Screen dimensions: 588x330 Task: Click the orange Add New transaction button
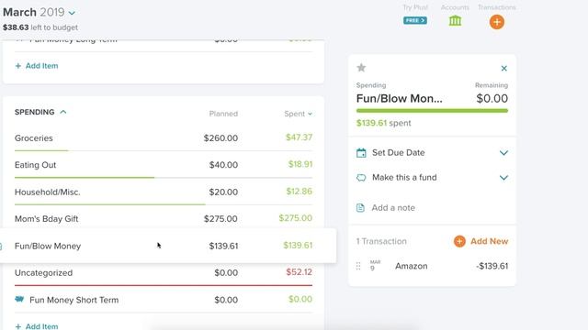pyautogui.click(x=481, y=241)
